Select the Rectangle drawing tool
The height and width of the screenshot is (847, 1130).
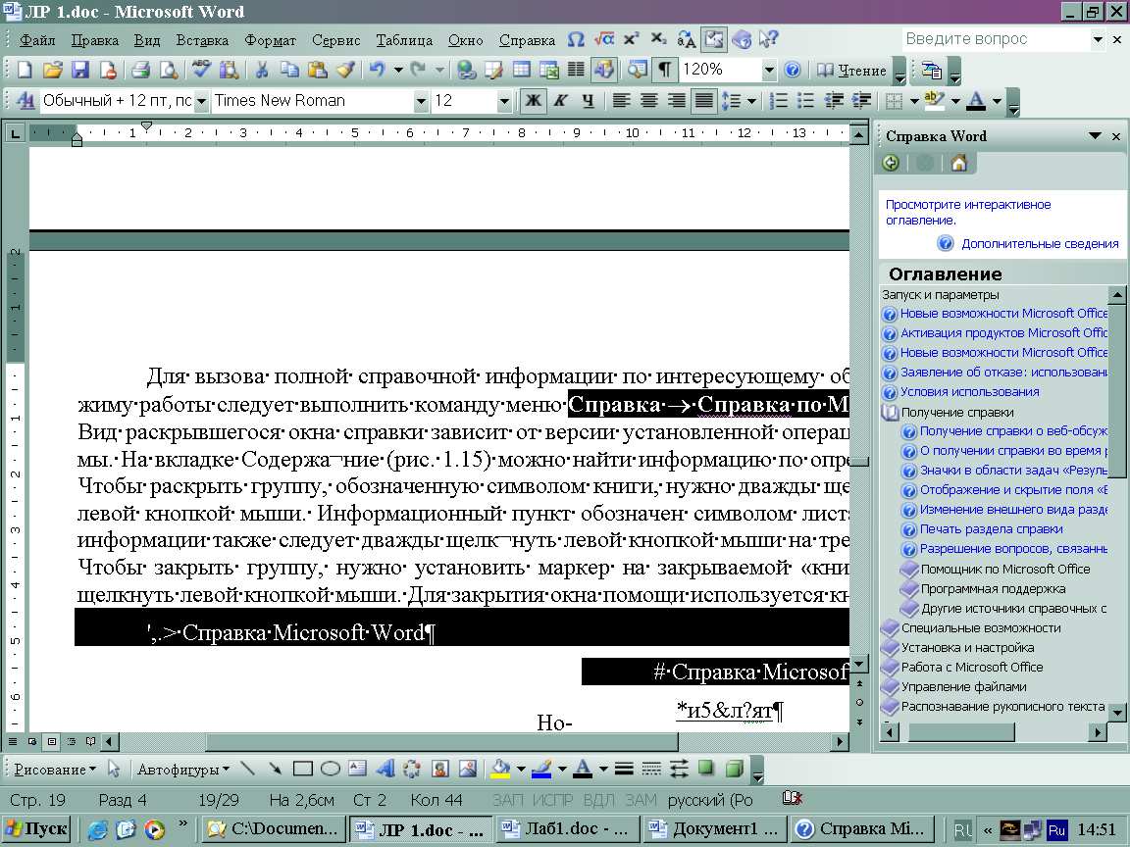[x=303, y=769]
